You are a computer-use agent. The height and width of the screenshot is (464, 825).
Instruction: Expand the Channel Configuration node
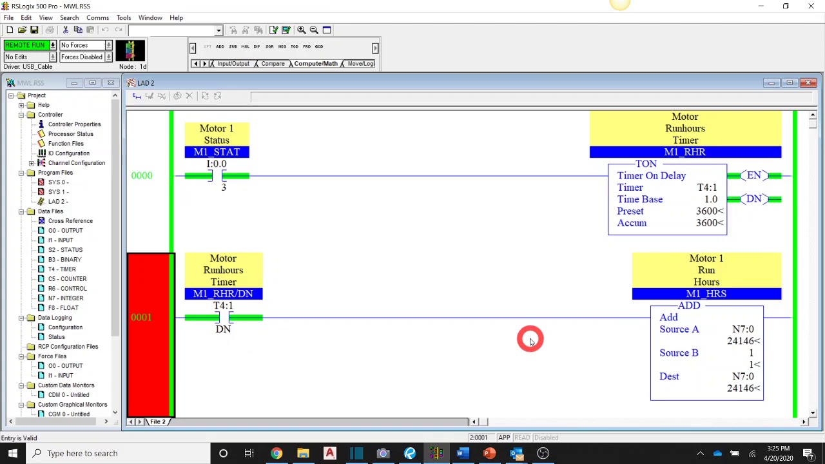tap(32, 163)
